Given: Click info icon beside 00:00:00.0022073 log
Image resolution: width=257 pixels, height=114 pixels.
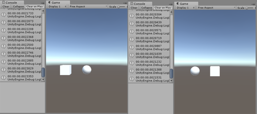Looking at the screenshot, I should [4, 22].
